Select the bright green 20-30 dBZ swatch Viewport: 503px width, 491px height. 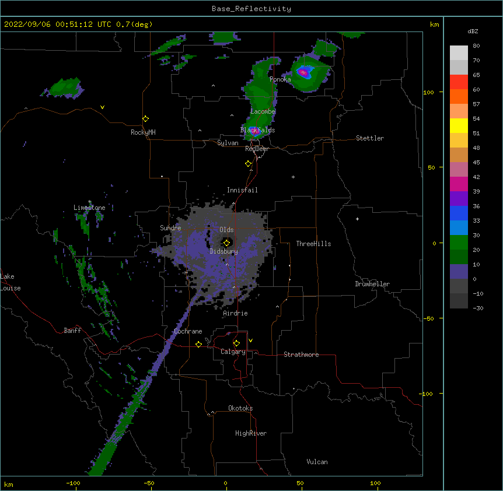459,243
